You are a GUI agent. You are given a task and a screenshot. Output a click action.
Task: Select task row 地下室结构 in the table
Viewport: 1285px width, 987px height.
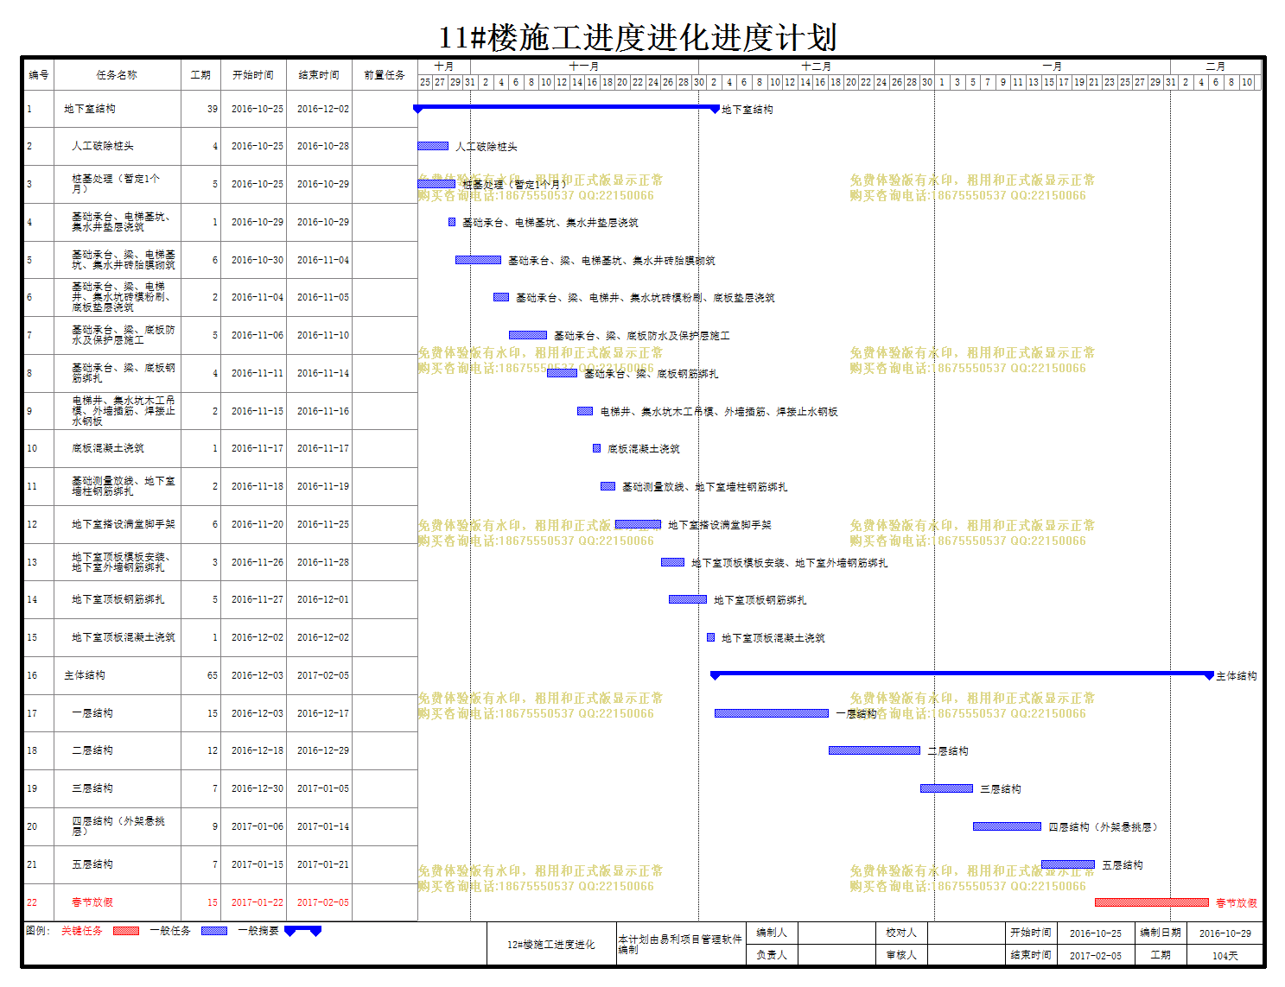pyautogui.click(x=220, y=109)
